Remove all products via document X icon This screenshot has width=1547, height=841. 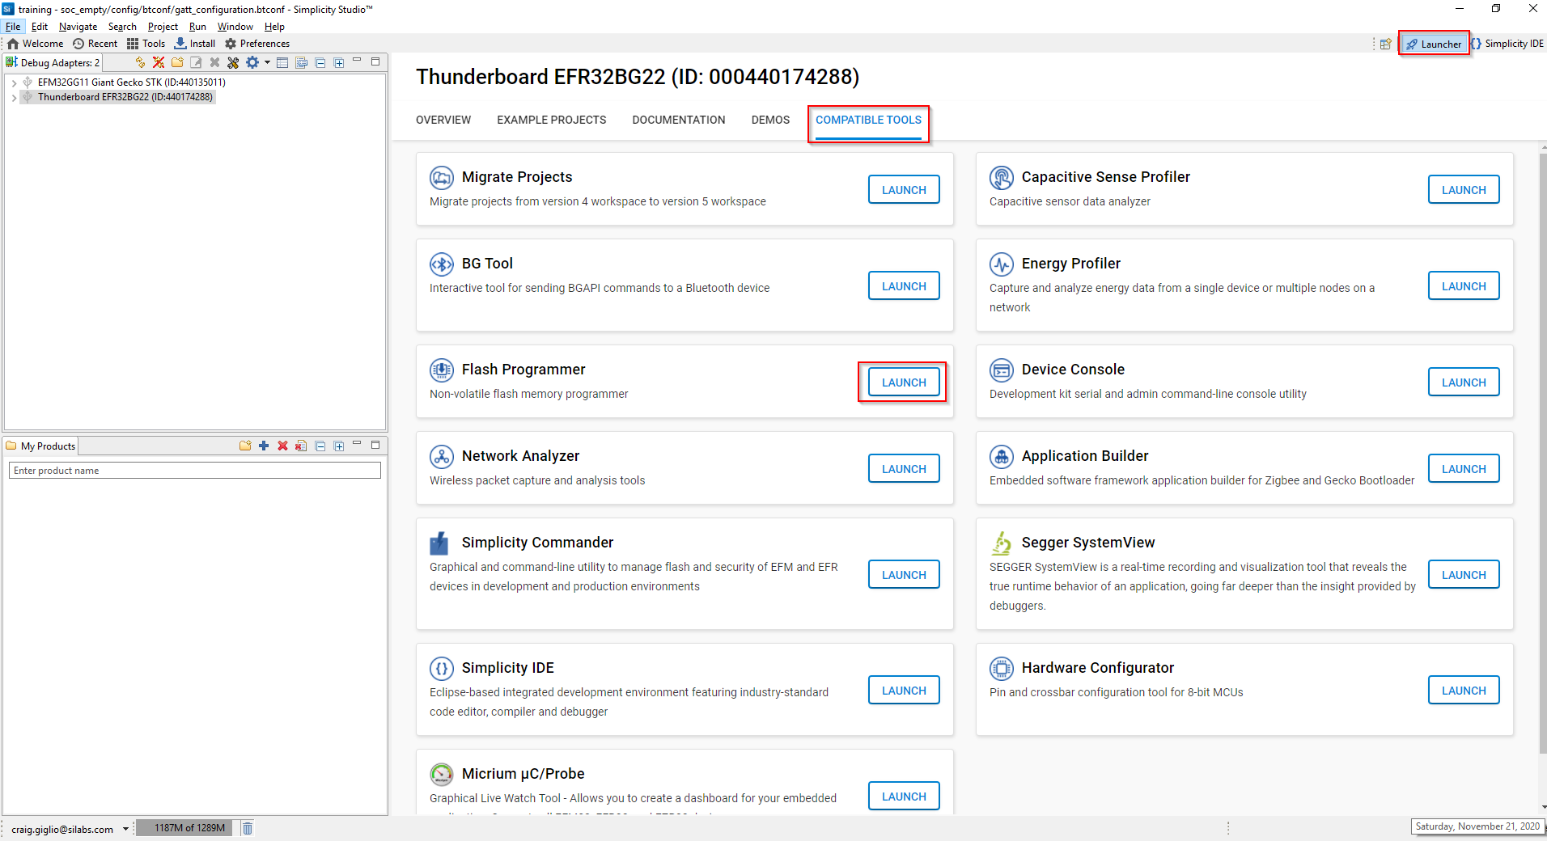[x=301, y=446]
